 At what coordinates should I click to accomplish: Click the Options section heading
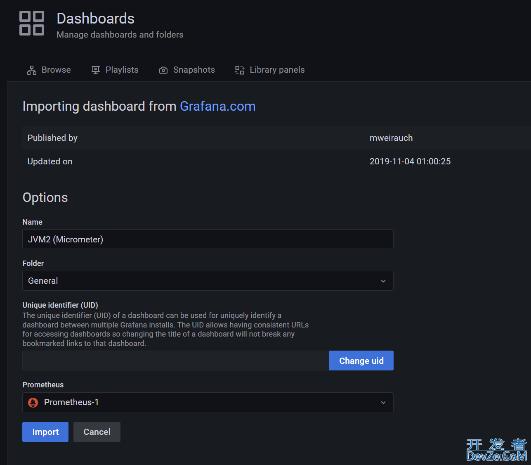45,197
